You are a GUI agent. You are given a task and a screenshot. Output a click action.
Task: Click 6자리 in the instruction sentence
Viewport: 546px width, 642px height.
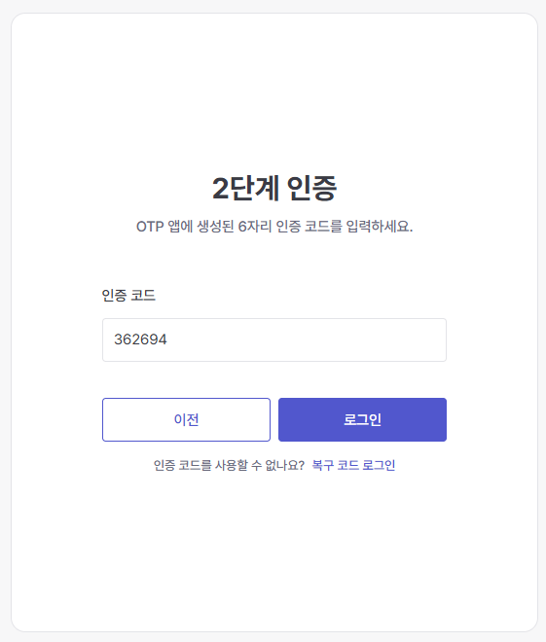(255, 226)
